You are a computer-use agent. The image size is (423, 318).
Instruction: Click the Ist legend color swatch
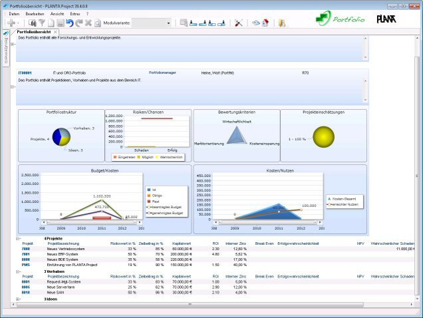[x=148, y=190]
